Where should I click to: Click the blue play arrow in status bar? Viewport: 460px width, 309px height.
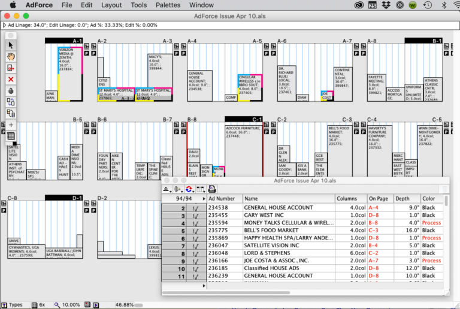tap(96, 305)
